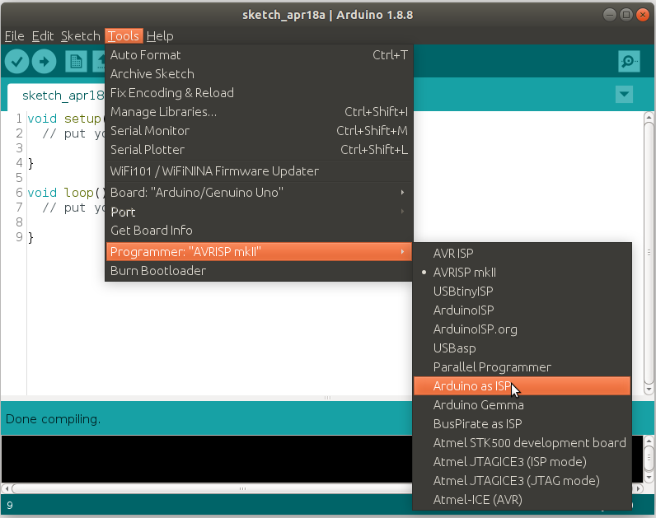Select Atmel JTAGICE3 (JTAG mode)

click(x=522, y=481)
